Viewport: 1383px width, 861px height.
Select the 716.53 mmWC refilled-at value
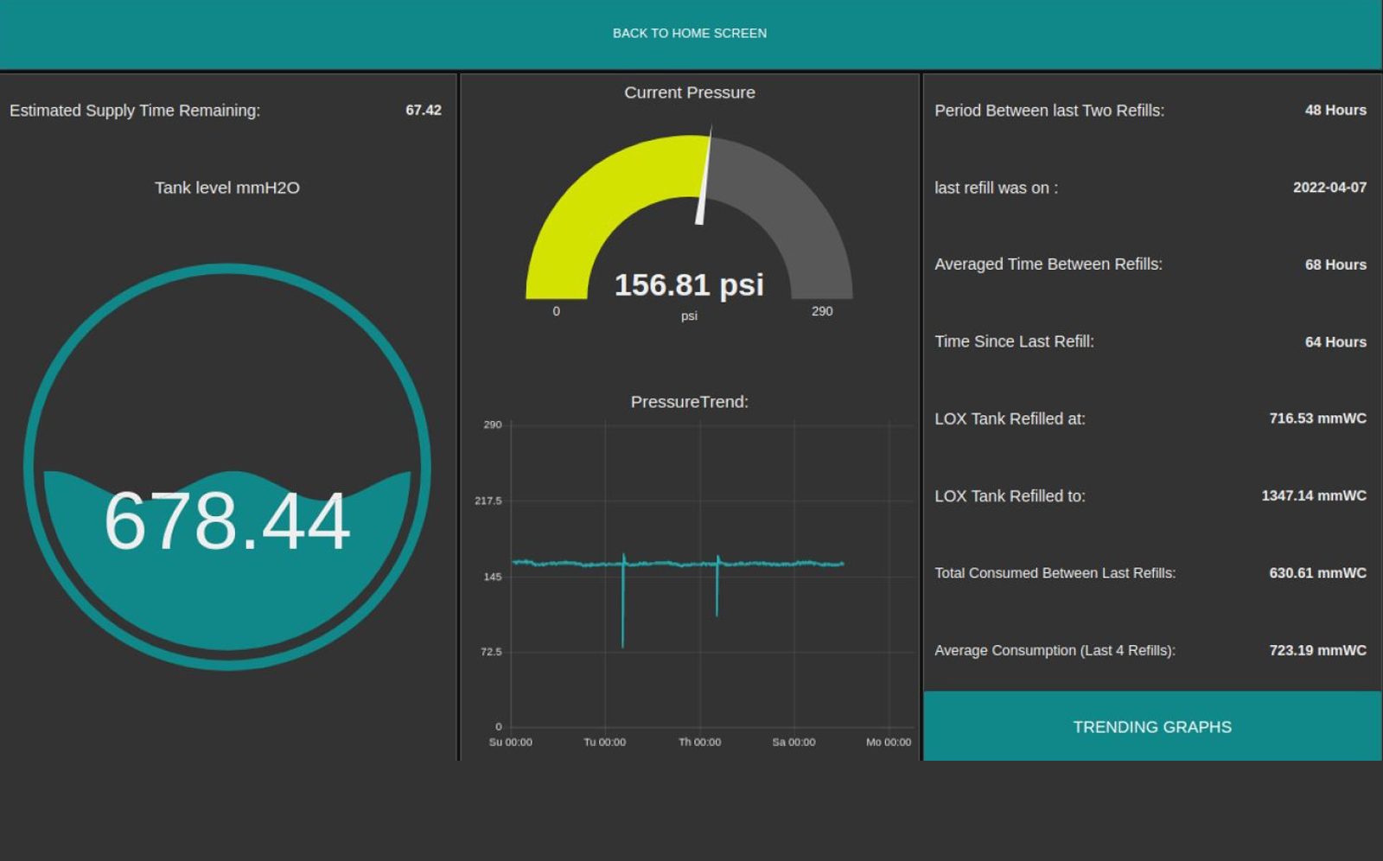click(1317, 418)
